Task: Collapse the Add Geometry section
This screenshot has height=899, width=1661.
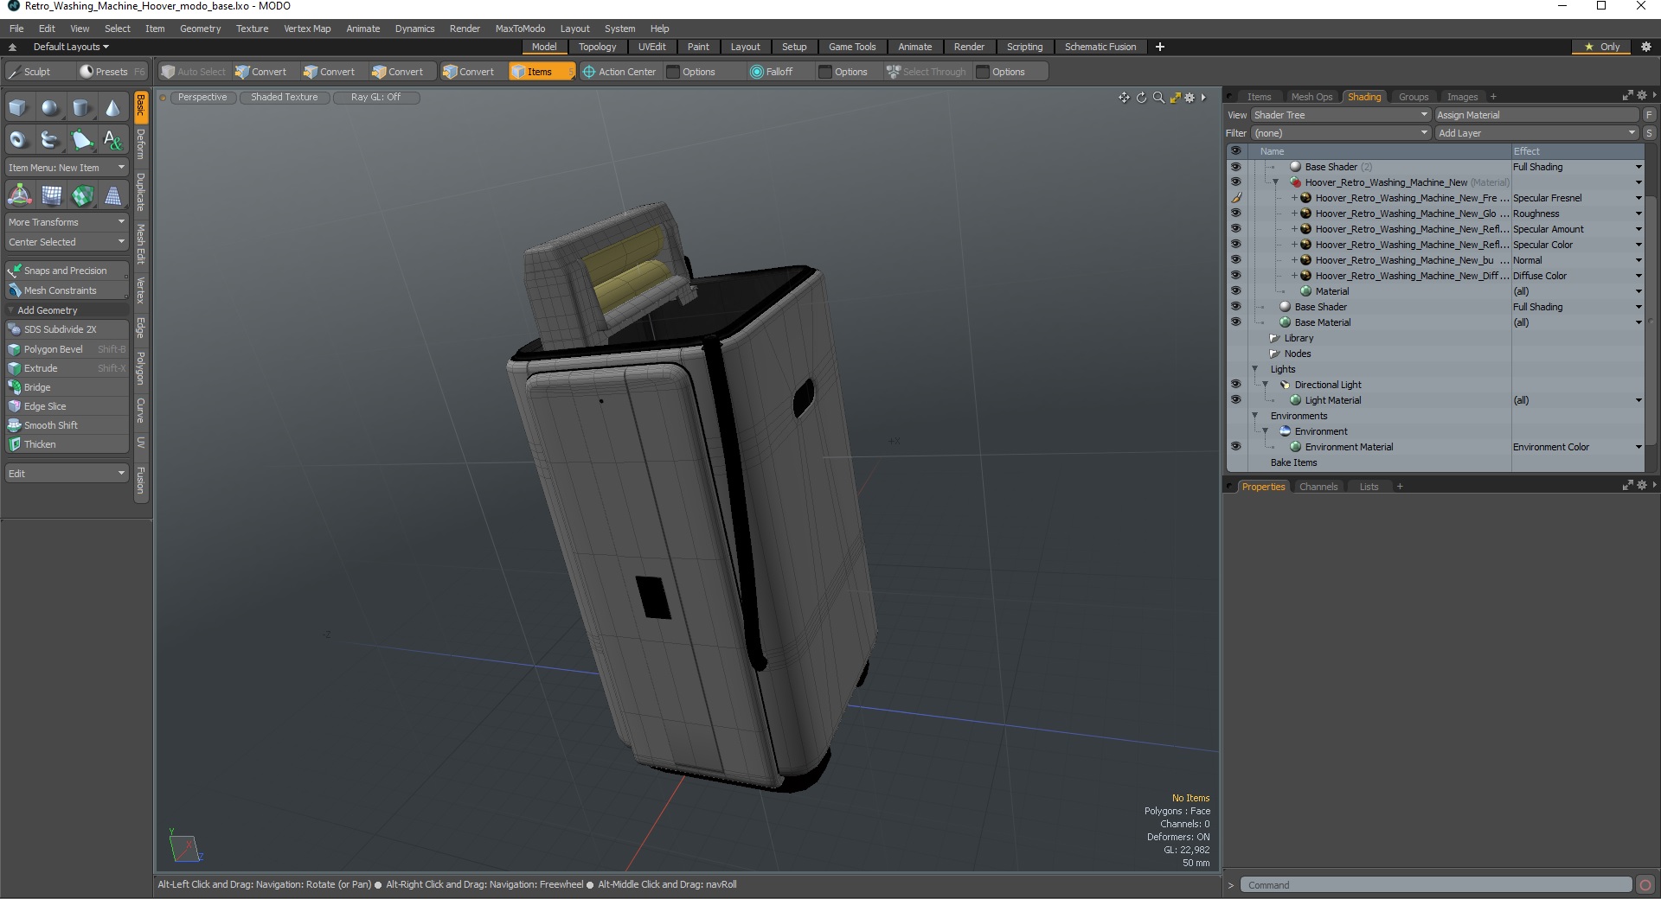Action: point(11,310)
